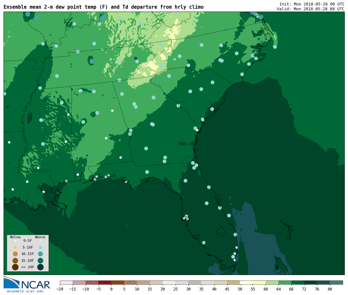
Task: Pick the 64 to 68 medium green swatch
Action: pos(285,282)
